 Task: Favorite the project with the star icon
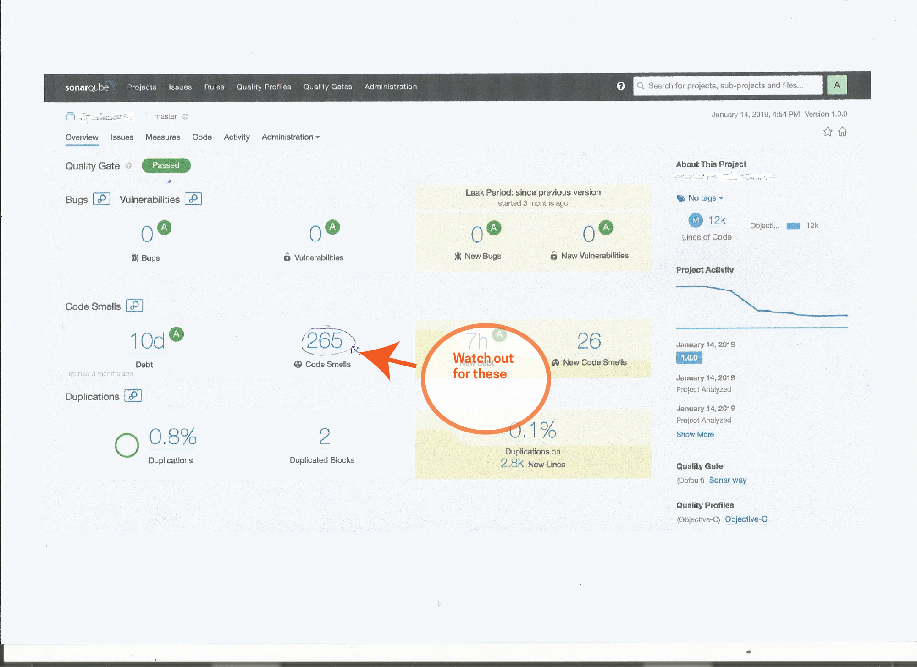tap(827, 132)
